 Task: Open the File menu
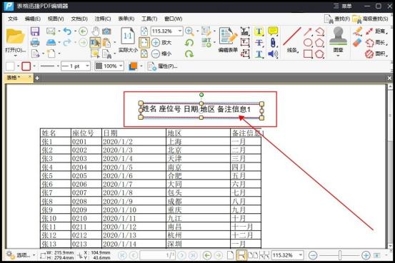point(13,19)
